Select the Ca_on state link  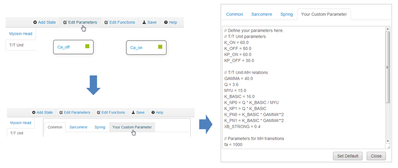(x=136, y=48)
